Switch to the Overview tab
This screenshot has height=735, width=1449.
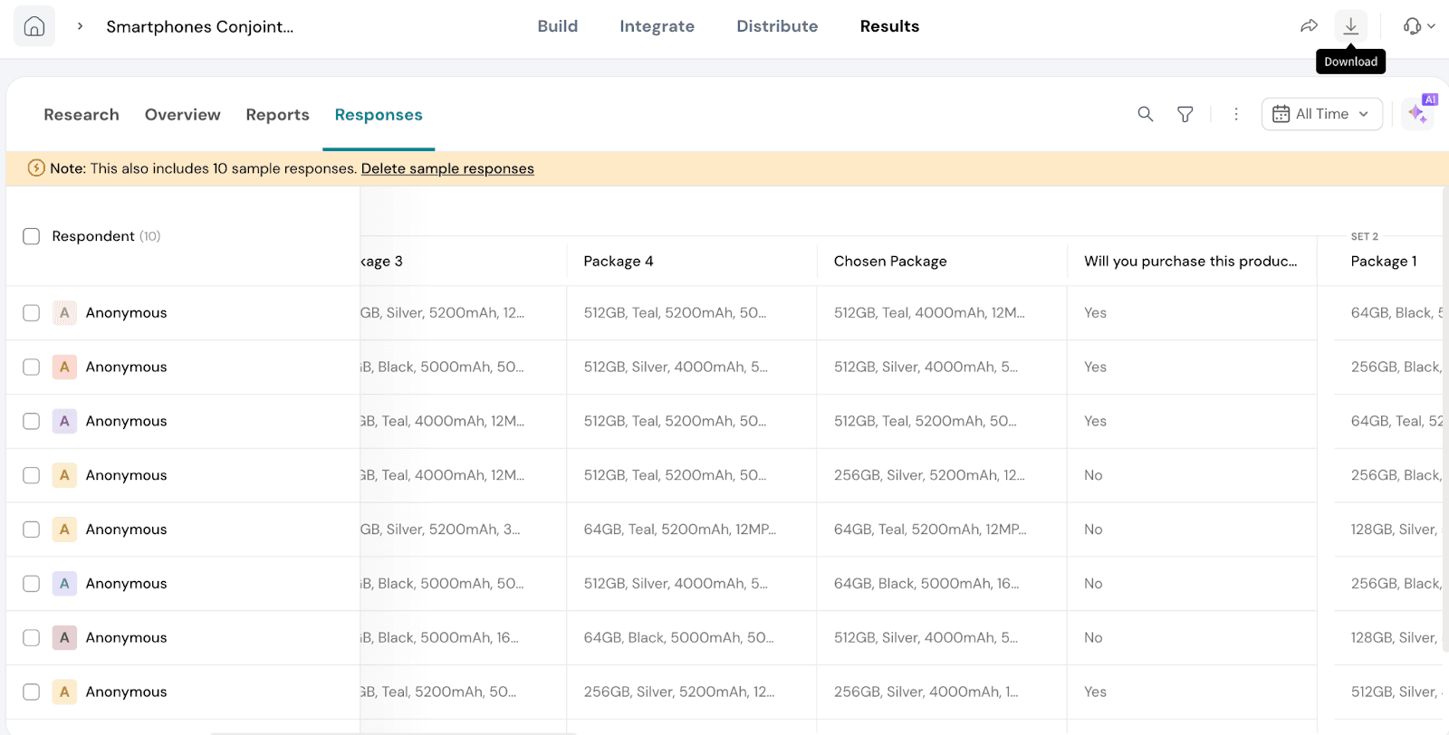point(182,115)
